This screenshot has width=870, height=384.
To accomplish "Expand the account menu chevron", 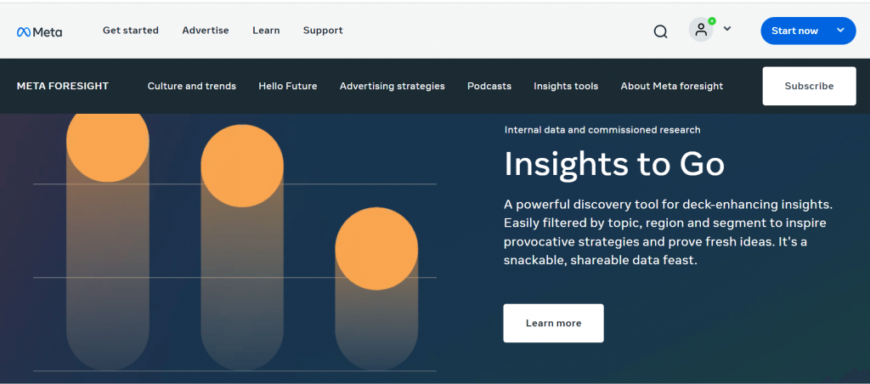I will coord(727,29).
